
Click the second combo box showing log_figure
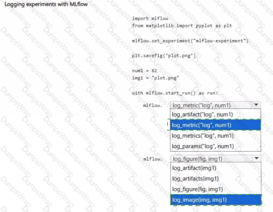[x=216, y=159]
